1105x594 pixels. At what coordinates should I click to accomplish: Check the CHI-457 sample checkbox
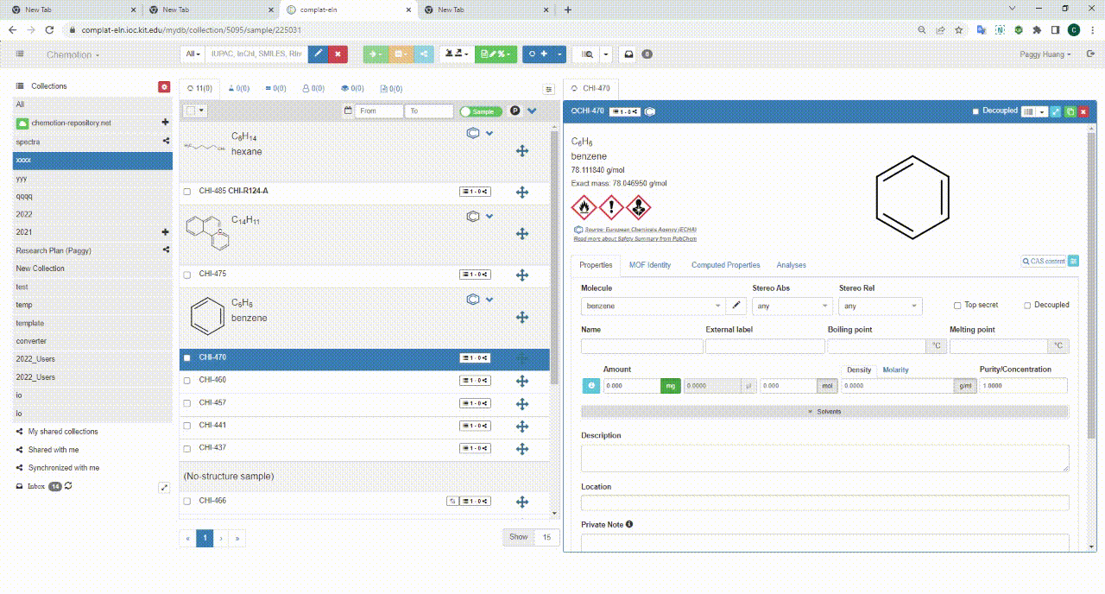(x=187, y=403)
